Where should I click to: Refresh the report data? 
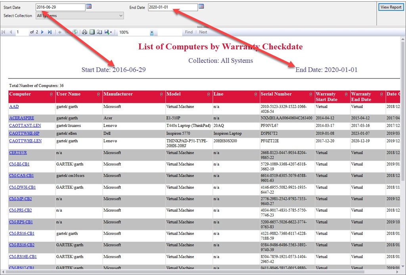pos(75,32)
